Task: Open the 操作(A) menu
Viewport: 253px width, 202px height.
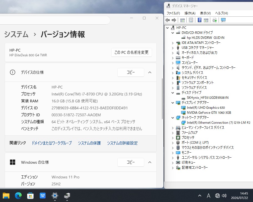Action: coord(190,13)
